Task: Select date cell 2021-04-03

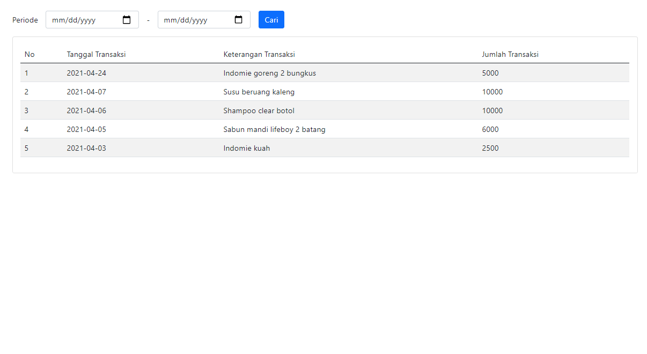Action: pos(86,148)
